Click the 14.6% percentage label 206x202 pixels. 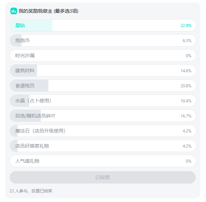point(186,71)
